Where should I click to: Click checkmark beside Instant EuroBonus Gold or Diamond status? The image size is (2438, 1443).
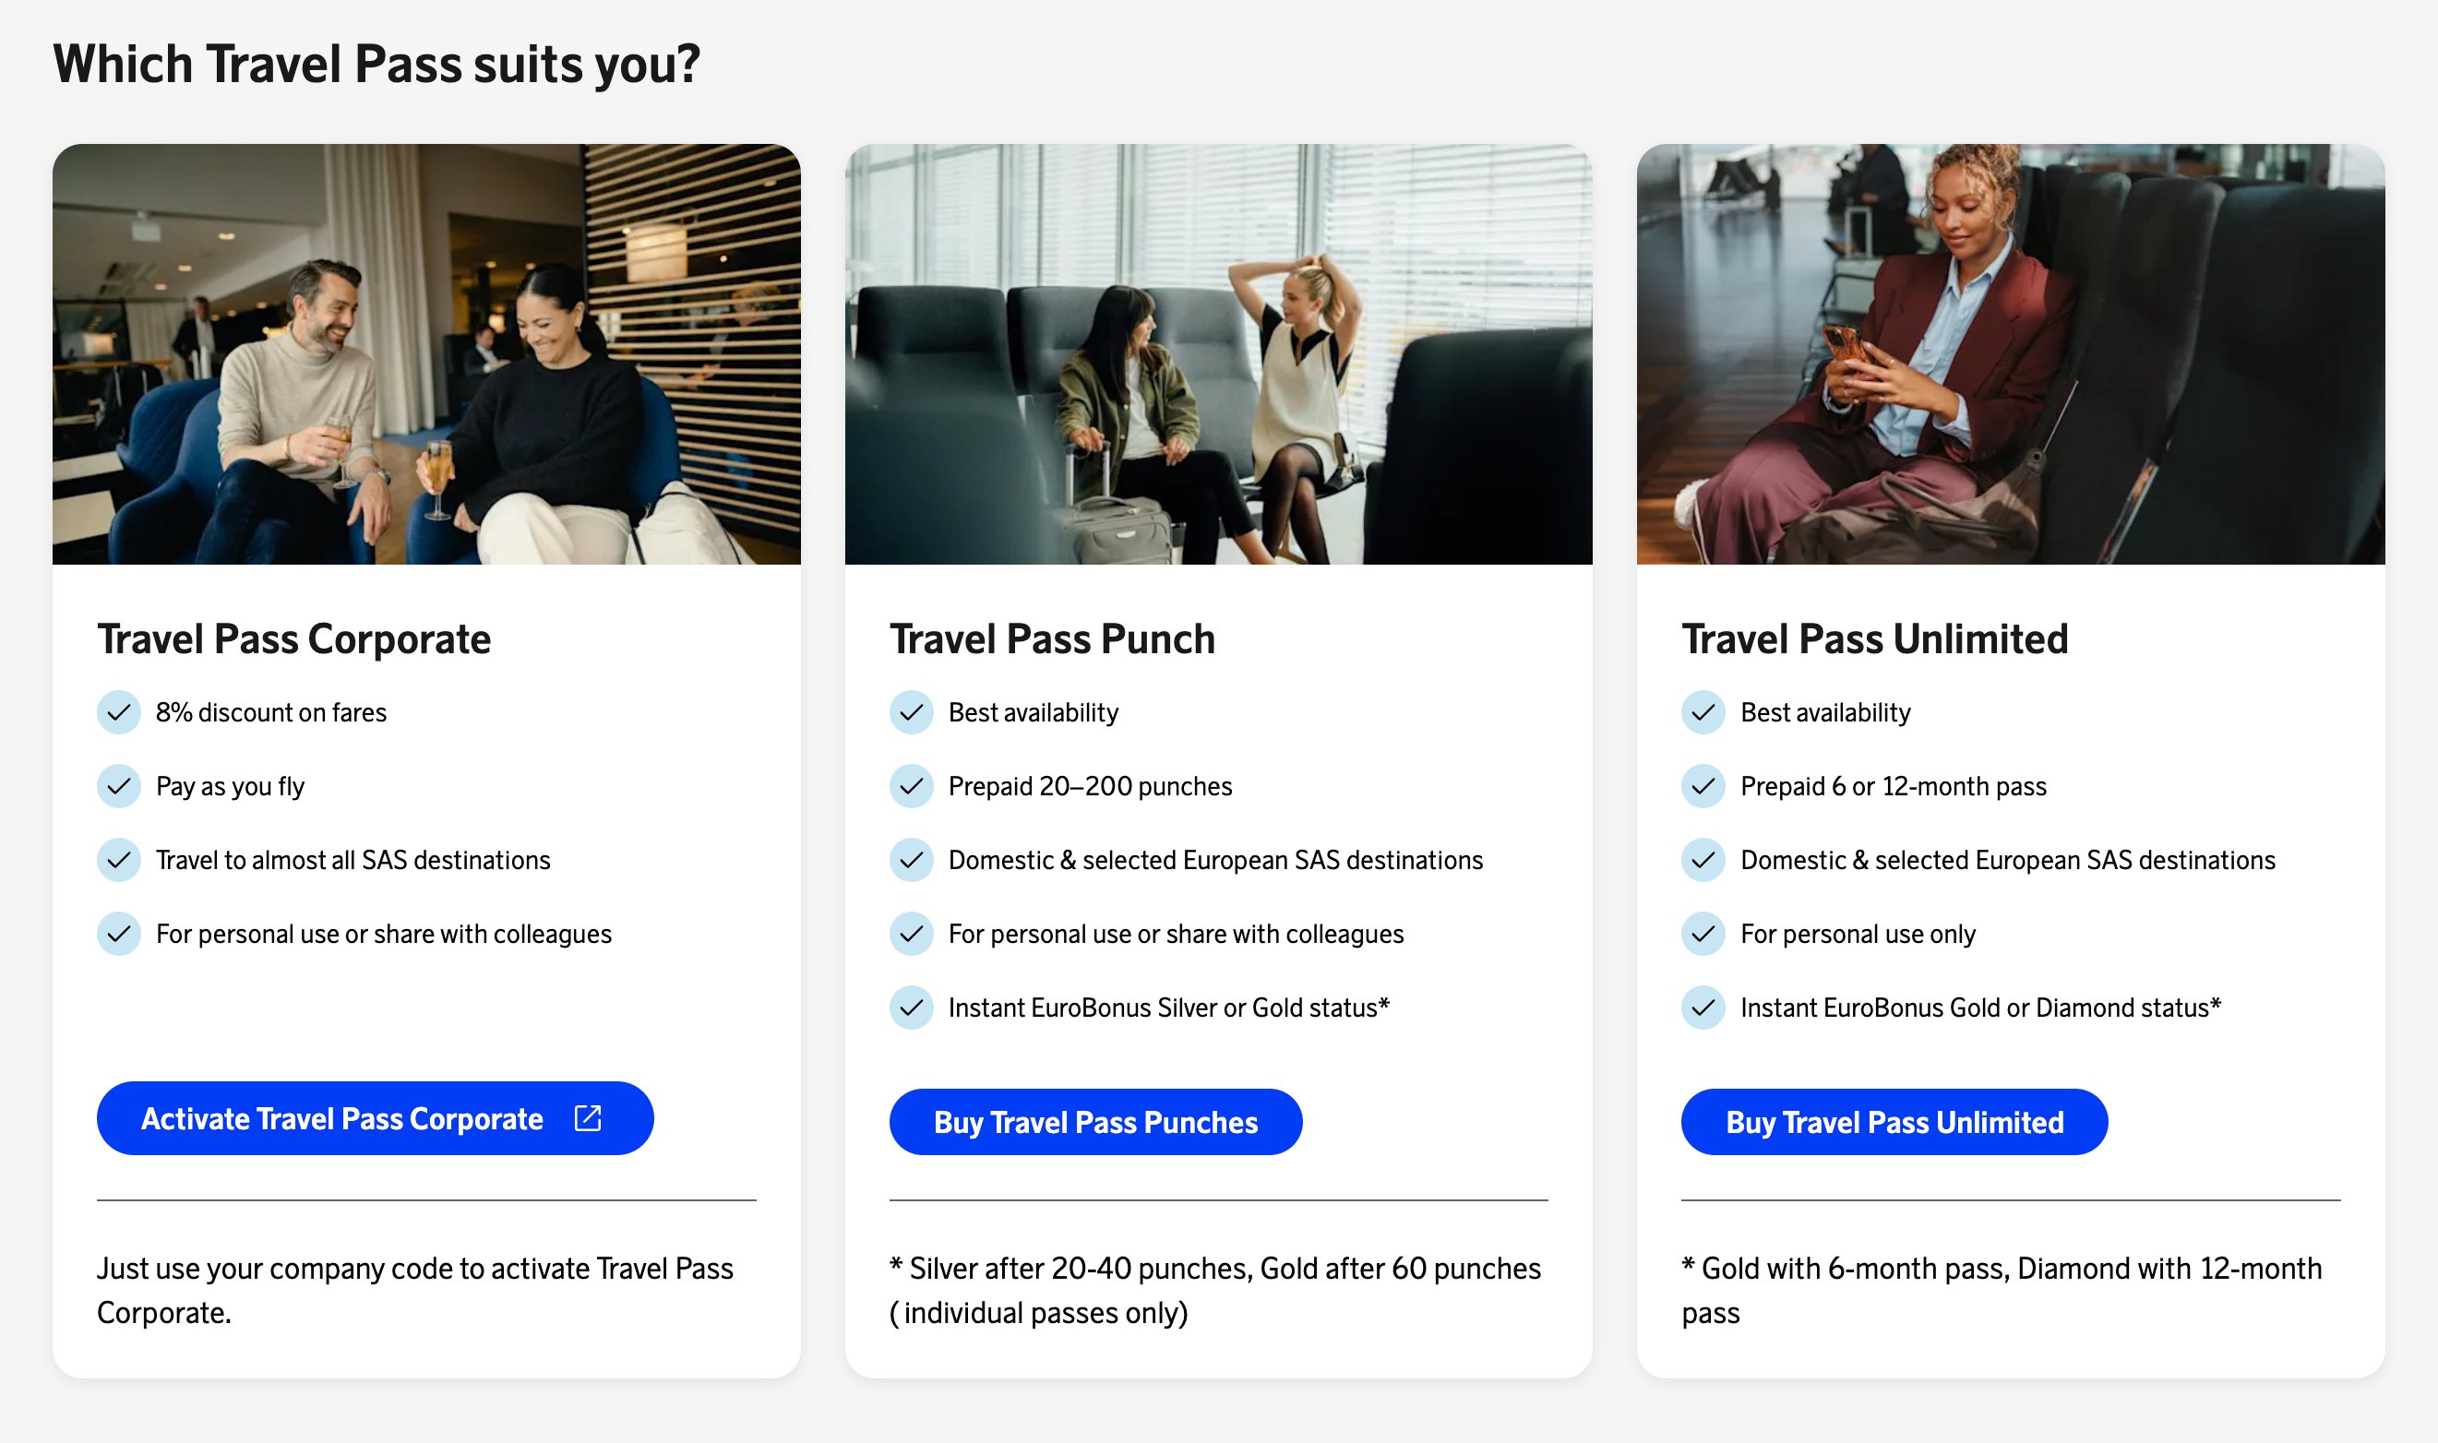pyautogui.click(x=1703, y=1008)
